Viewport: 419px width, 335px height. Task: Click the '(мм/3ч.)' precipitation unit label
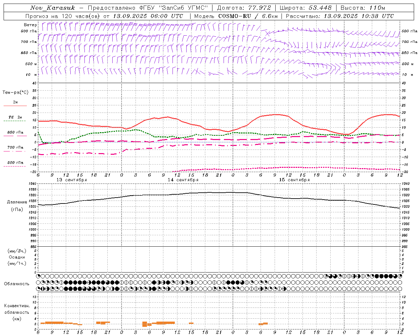point(17,251)
